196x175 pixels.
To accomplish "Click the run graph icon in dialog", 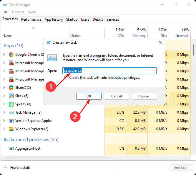I will click(52, 58).
